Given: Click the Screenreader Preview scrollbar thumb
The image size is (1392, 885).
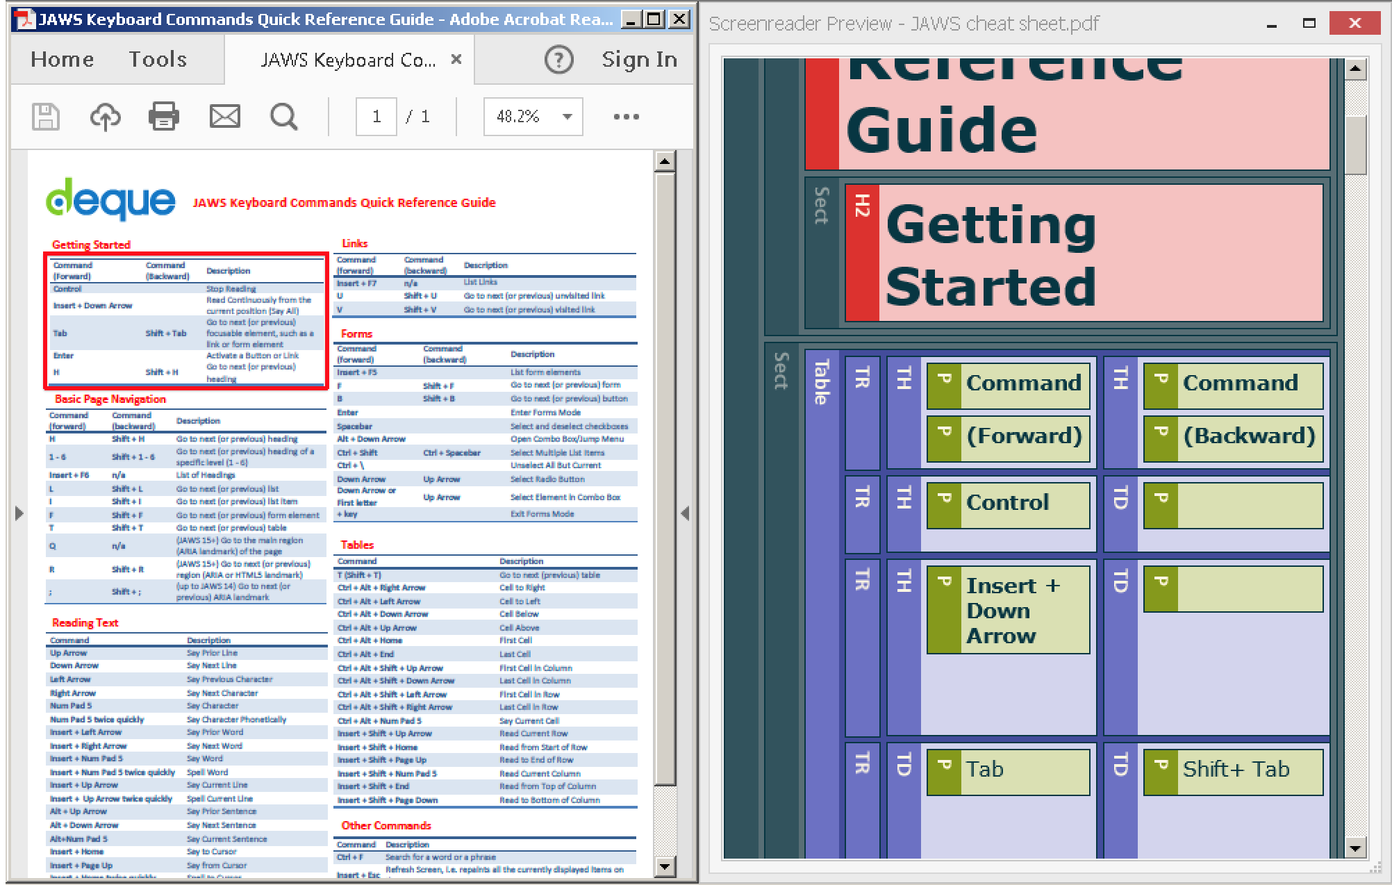Looking at the screenshot, I should pyautogui.click(x=1356, y=144).
